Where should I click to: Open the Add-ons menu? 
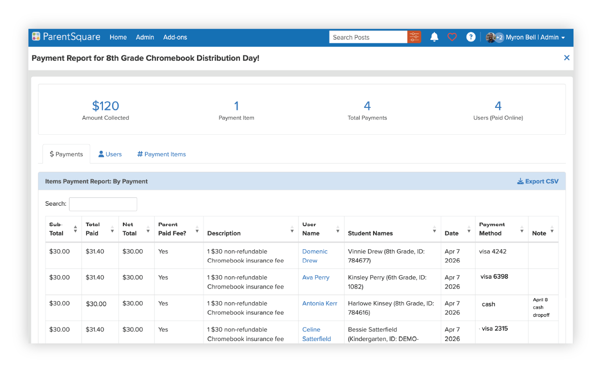pyautogui.click(x=175, y=37)
